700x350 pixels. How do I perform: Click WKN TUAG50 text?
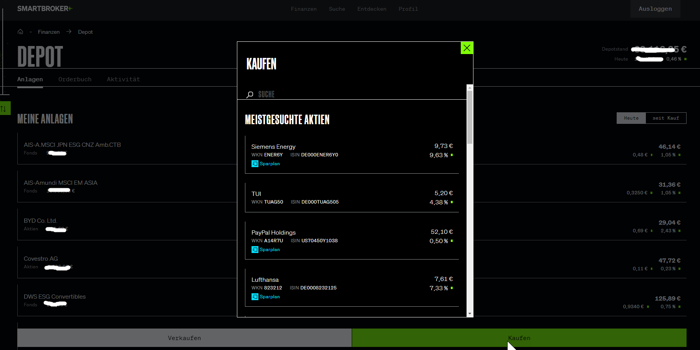[267, 202]
